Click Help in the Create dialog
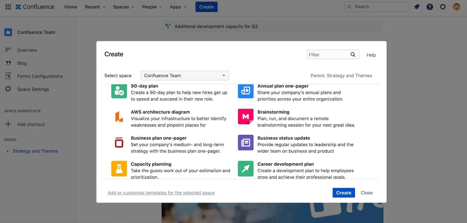 click(371, 55)
